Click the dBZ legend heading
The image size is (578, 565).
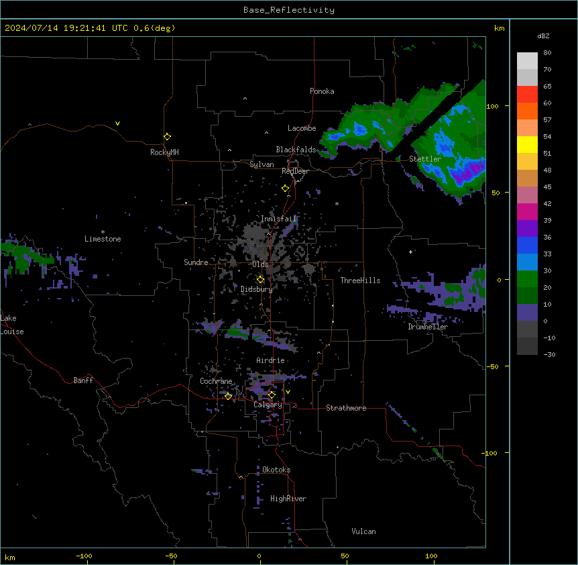[543, 36]
